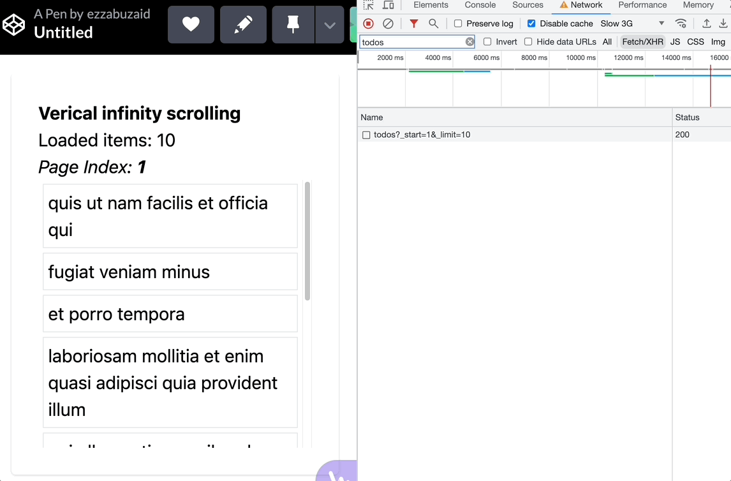Expand the dropdown chevron beside pin button
This screenshot has height=481, width=731.
[330, 25]
